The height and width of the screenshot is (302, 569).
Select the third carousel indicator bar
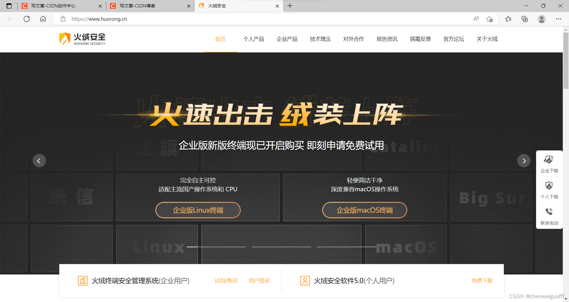click(x=347, y=247)
